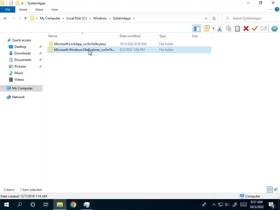The image size is (280, 210).
Task: Click Windows in the address breadcrumb
Action: 100,18
